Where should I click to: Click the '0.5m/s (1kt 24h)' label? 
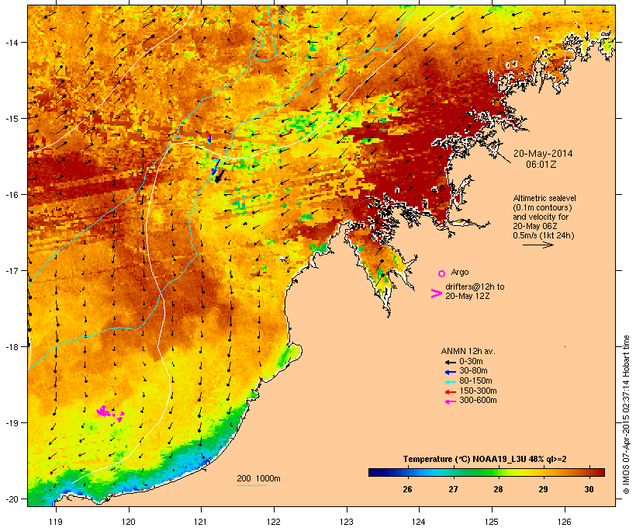click(544, 235)
